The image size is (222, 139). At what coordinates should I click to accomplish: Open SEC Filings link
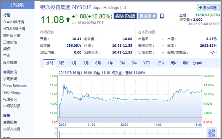[x=12, y=92]
